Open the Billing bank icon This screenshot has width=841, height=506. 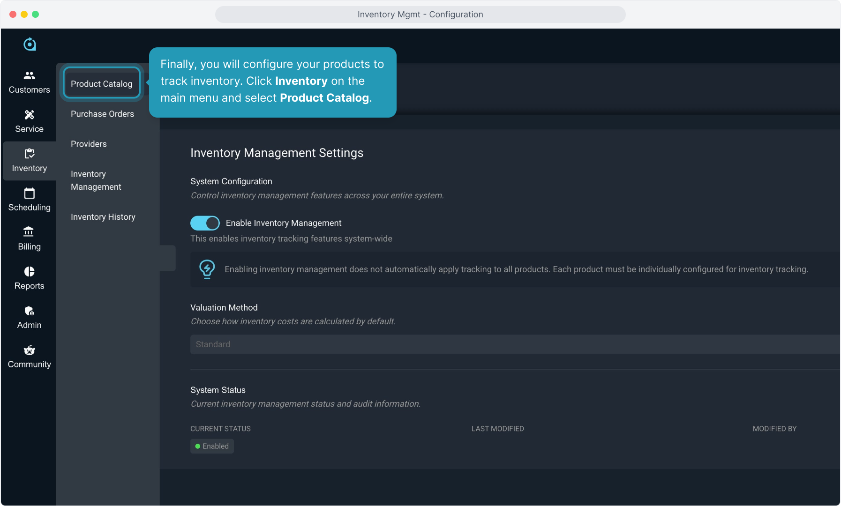(x=29, y=232)
